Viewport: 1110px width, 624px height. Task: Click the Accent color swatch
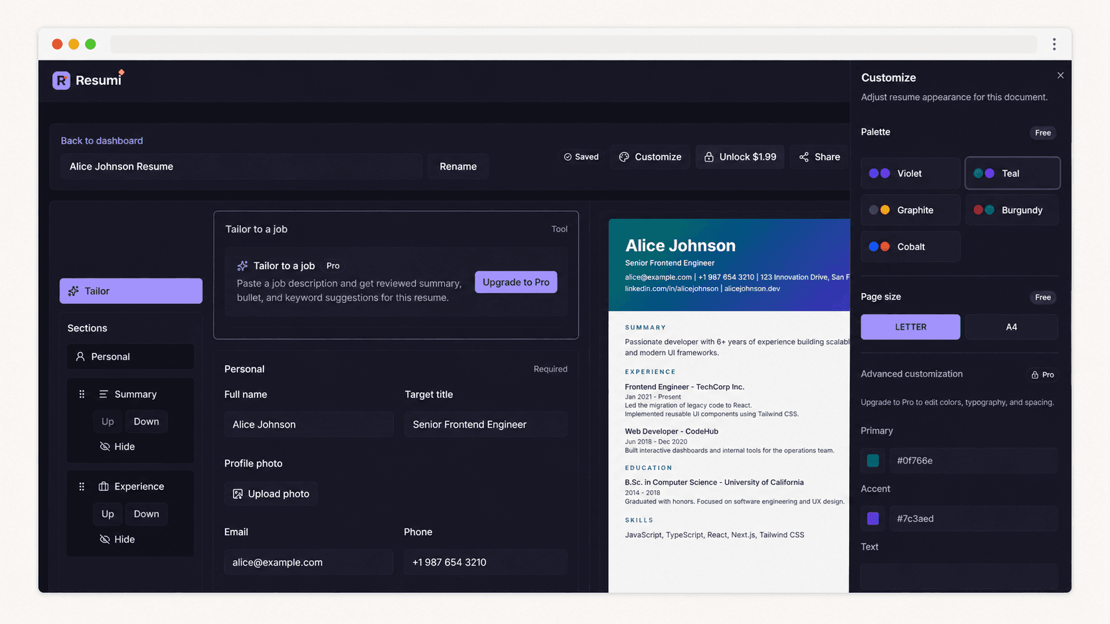click(873, 519)
